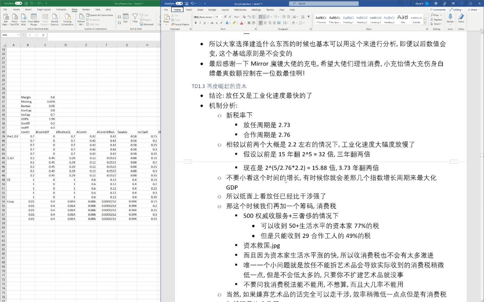This screenshot has height=302, width=484.
Task: Open the Editor pane in Word
Action: pyautogui.click(x=461, y=18)
